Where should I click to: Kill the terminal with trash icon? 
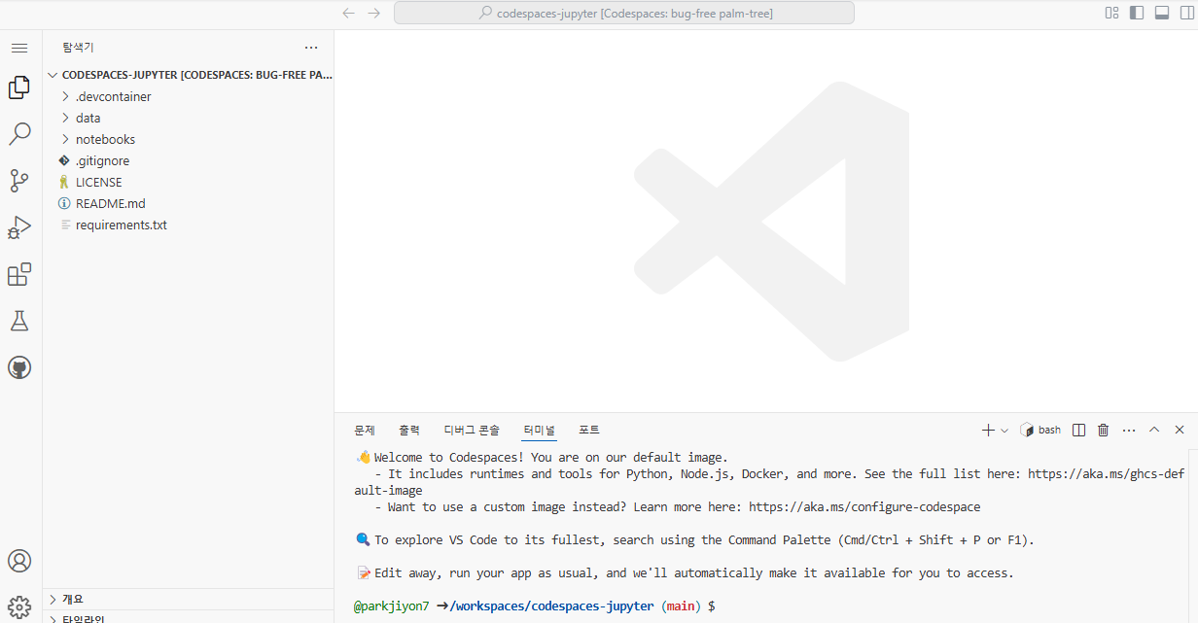1103,430
